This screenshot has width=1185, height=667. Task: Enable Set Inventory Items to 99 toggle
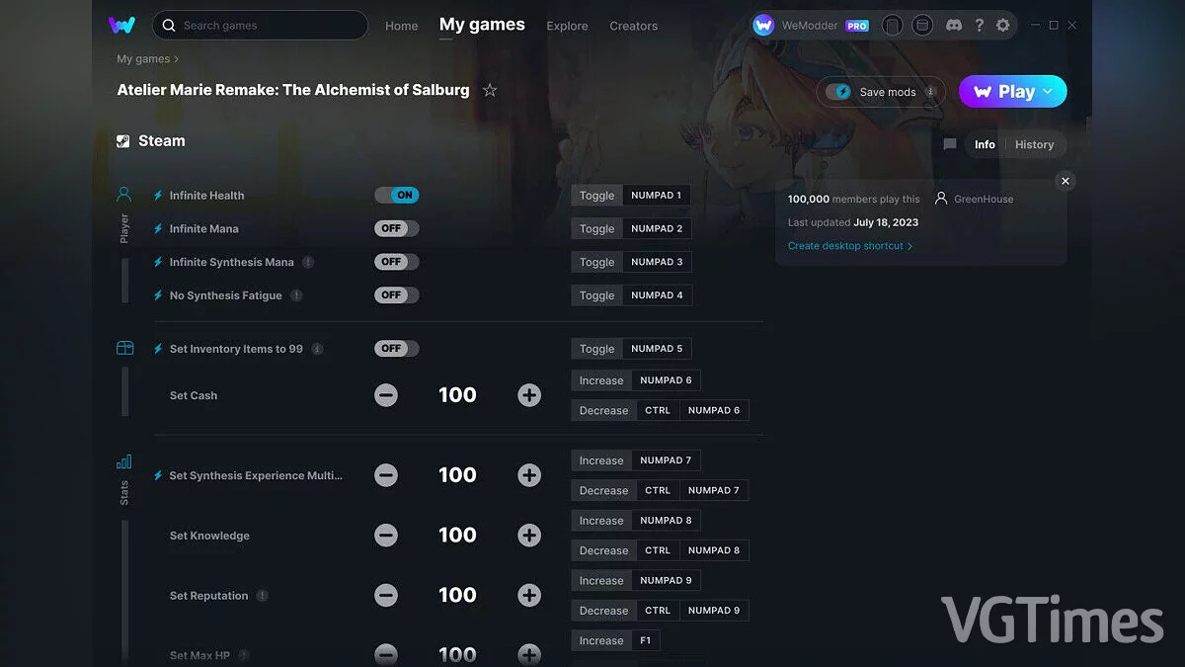(397, 349)
